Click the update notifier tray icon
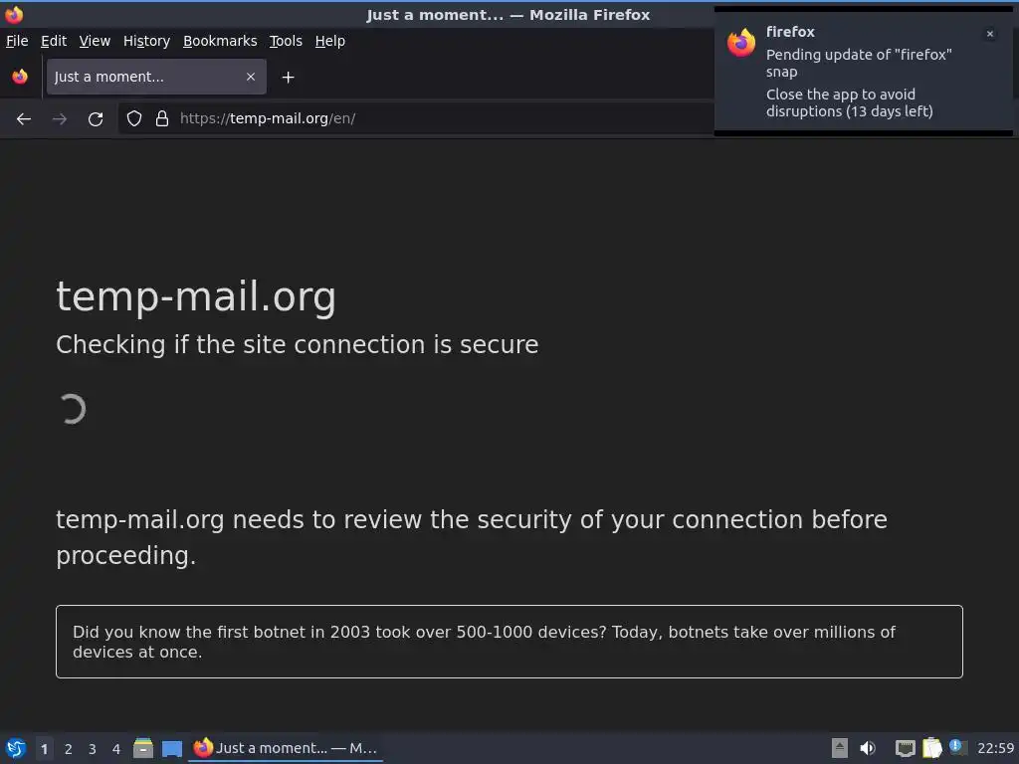Image resolution: width=1019 pixels, height=764 pixels. tap(957, 747)
